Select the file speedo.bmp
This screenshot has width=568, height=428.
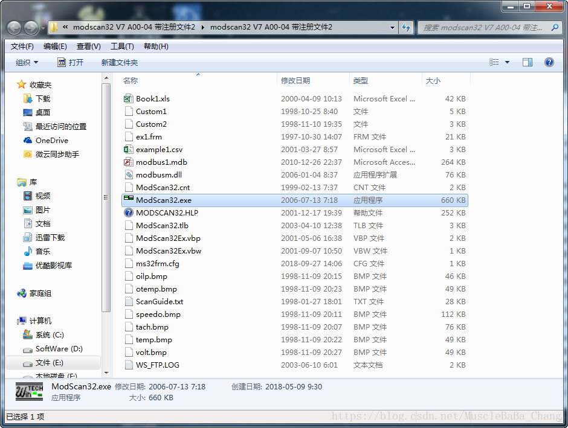pos(158,314)
